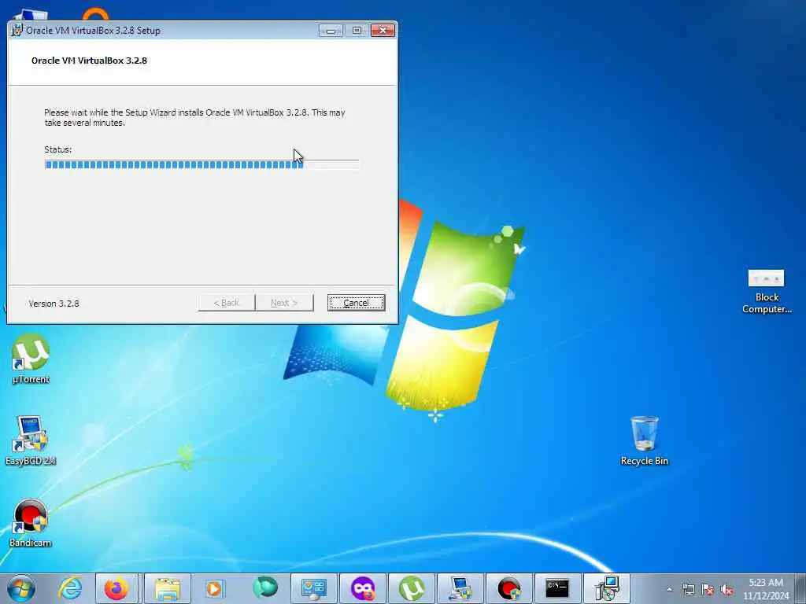
Task: Switch to Bandicam in the taskbar
Action: 509,588
